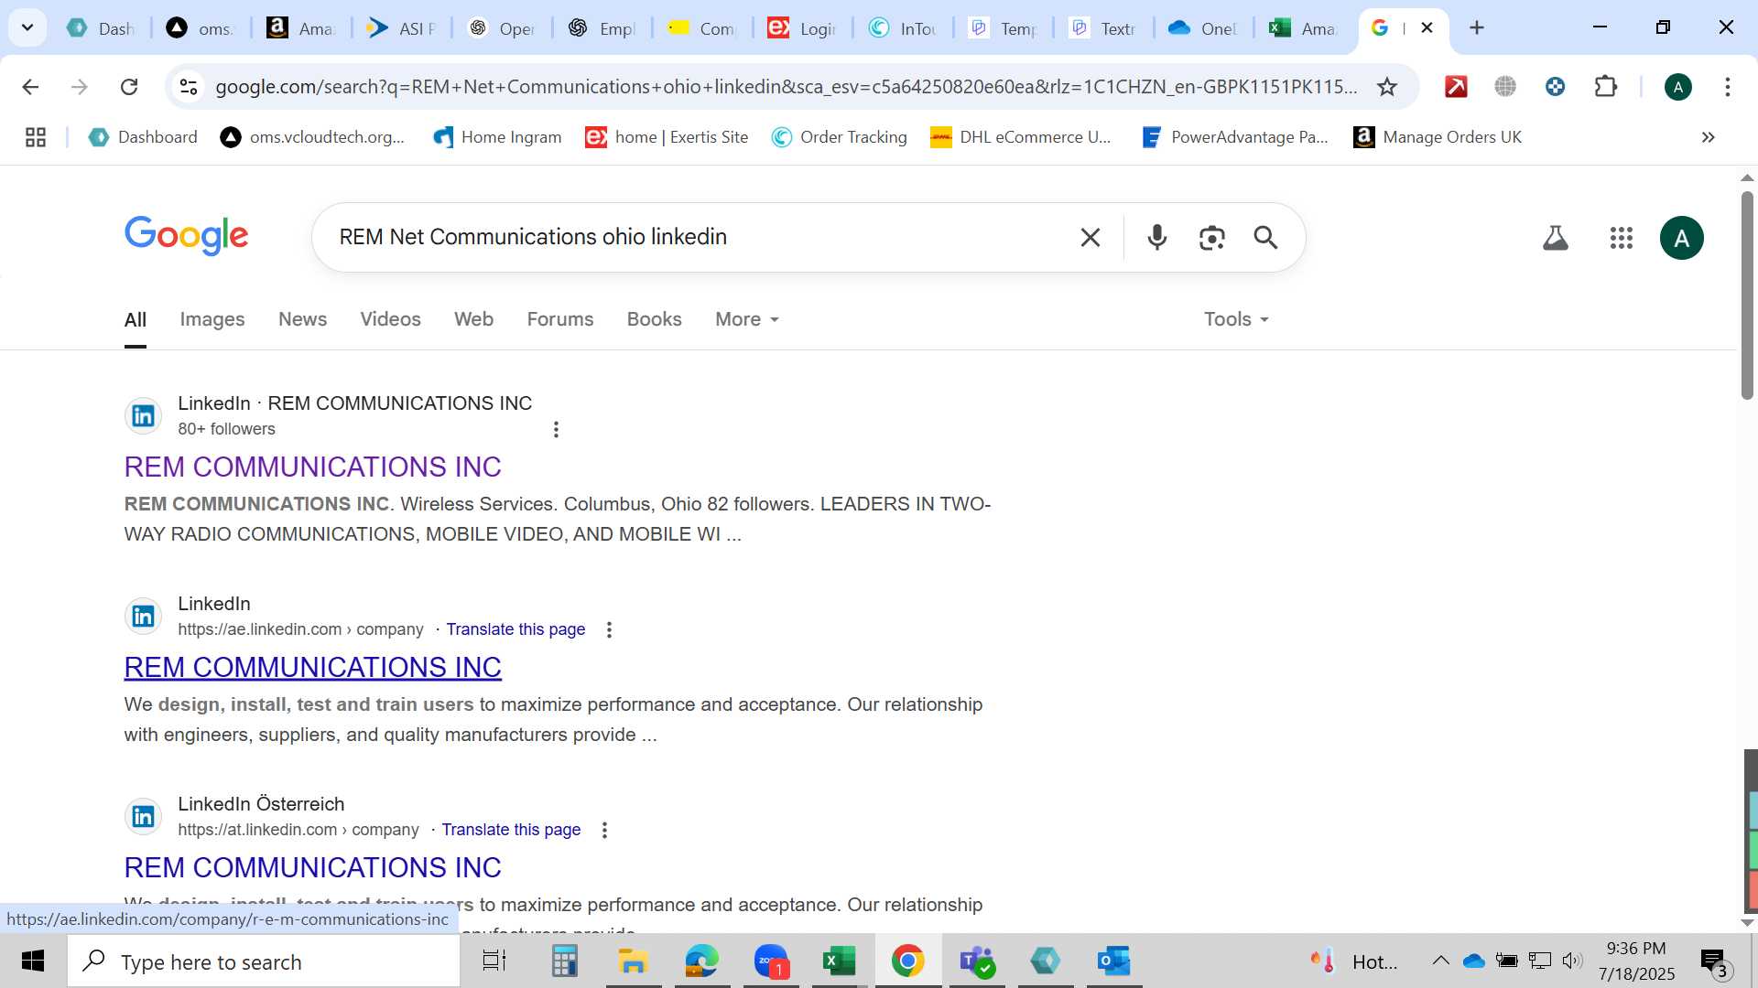Start voice search with the microphone icon
1758x988 pixels.
pos(1157,238)
